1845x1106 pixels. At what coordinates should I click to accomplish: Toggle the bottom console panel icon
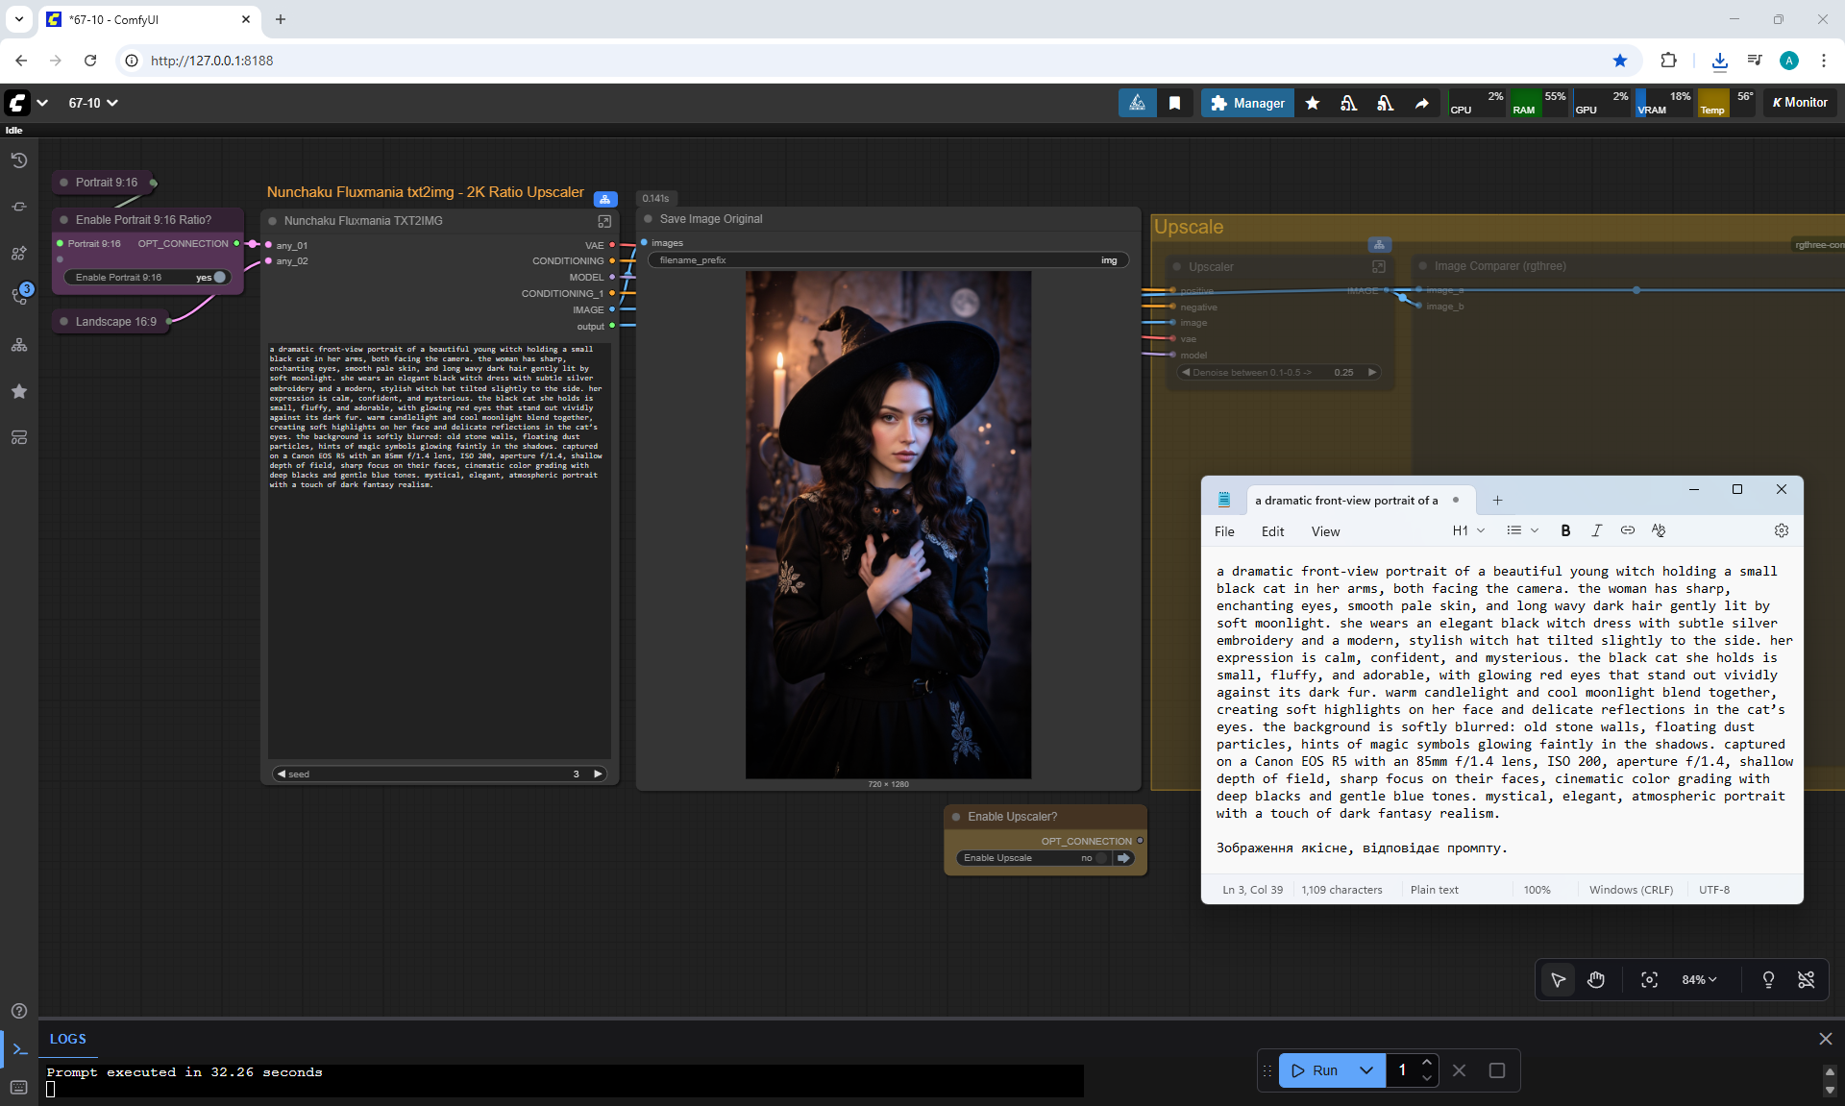click(x=19, y=1049)
